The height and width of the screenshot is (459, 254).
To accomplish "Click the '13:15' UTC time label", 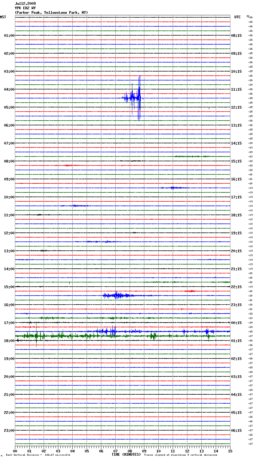I will tap(236, 125).
